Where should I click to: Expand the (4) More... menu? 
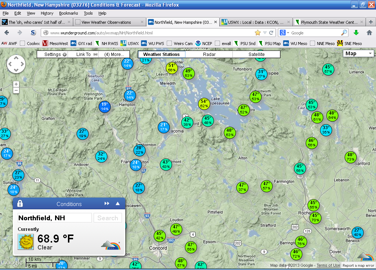pyautogui.click(x=114, y=55)
